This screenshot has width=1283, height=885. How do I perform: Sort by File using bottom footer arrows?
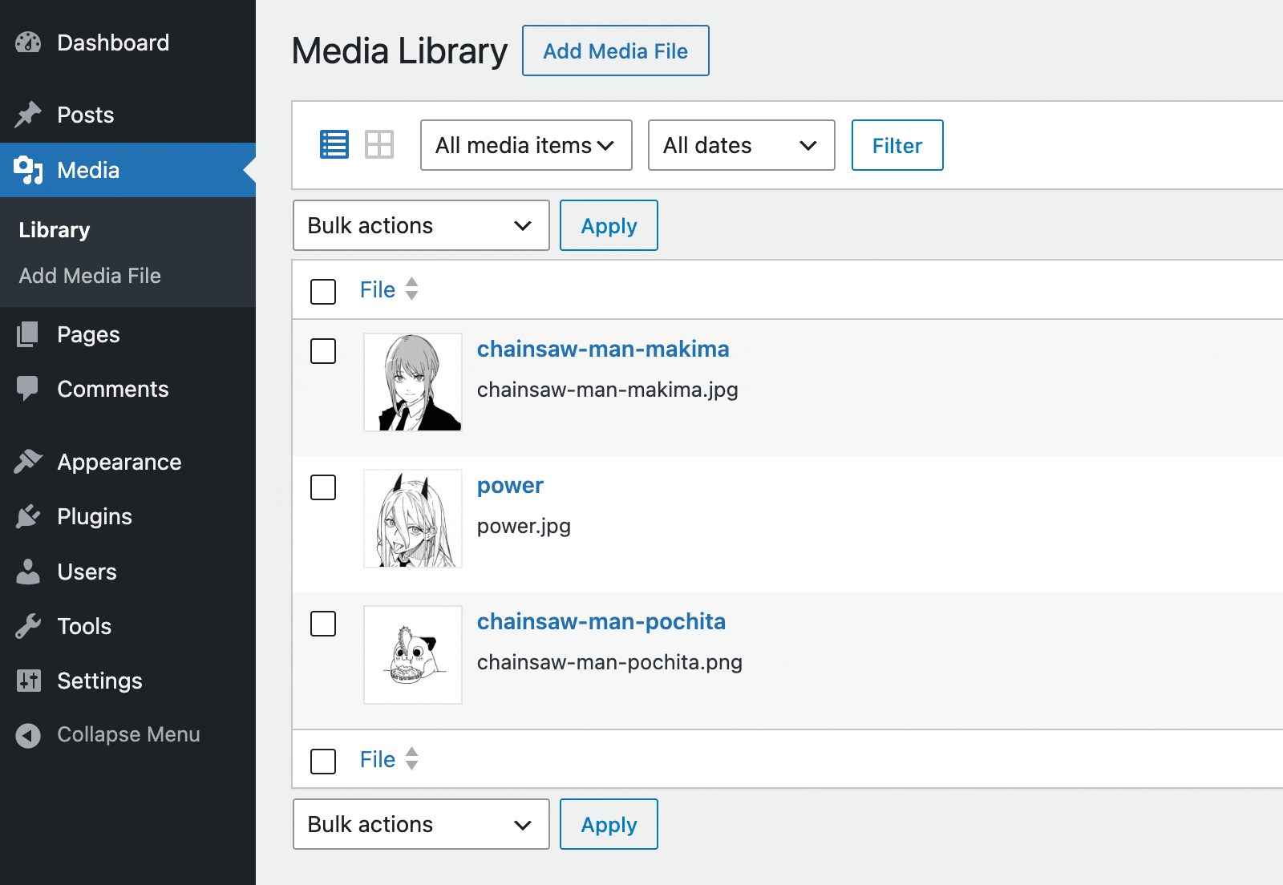(412, 759)
